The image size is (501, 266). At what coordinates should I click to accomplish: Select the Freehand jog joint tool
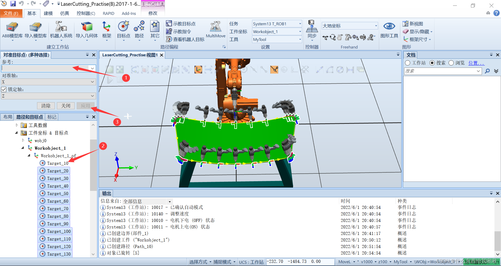pyautogui.click(x=348, y=38)
